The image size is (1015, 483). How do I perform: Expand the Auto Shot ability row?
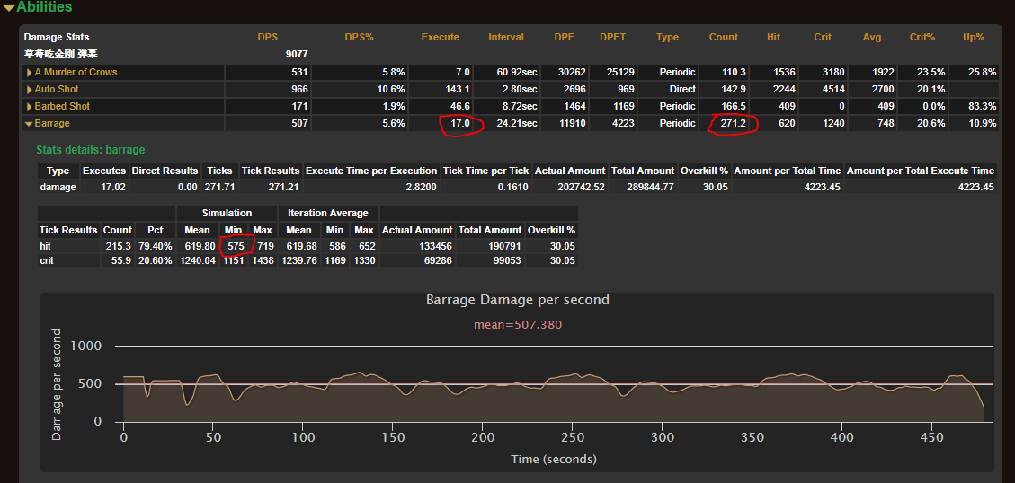(x=56, y=89)
